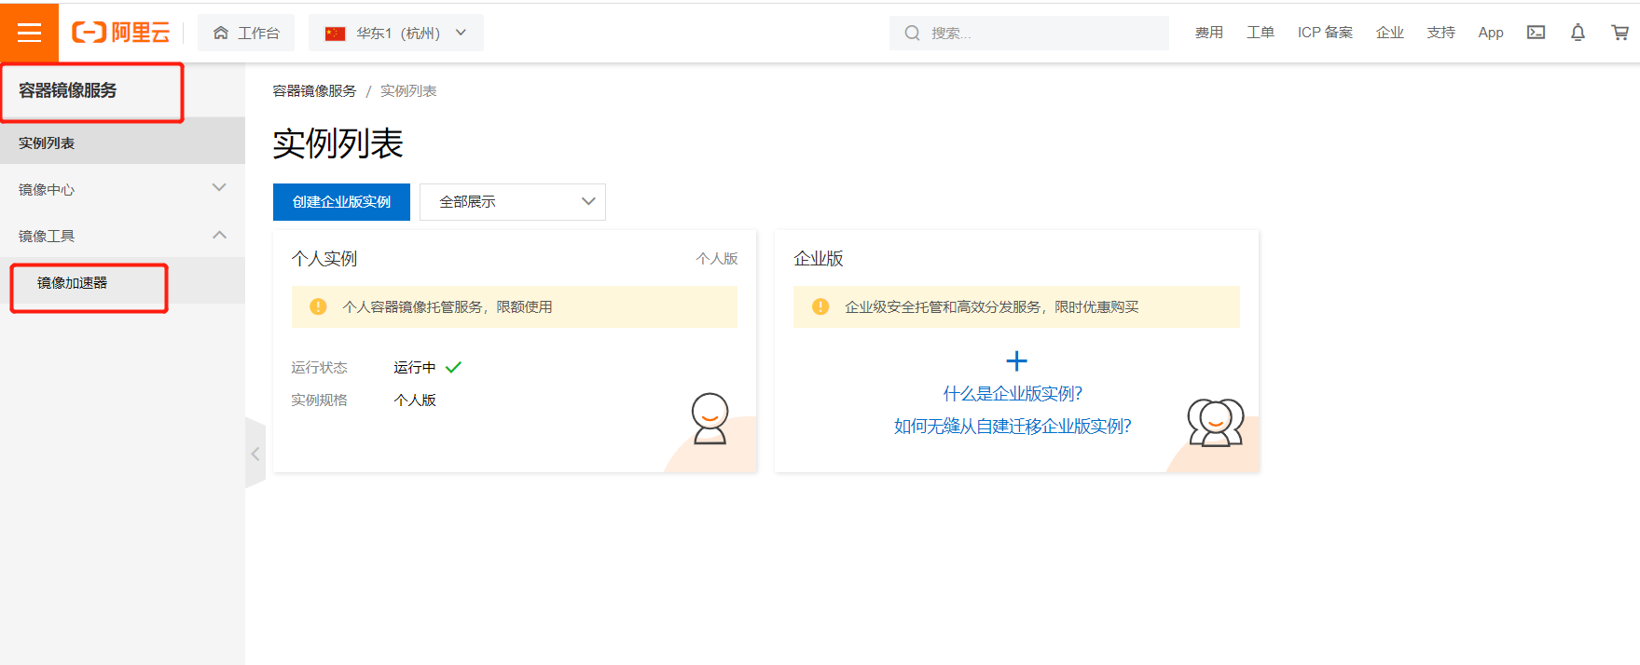Open the 华东1 (杭州) region dropdown
The width and height of the screenshot is (1640, 665).
pos(396,33)
